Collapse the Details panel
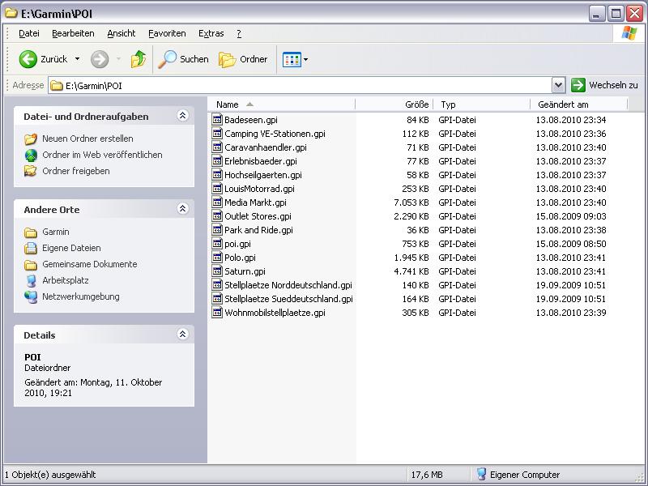Viewport: 648px width, 486px height. [x=182, y=335]
